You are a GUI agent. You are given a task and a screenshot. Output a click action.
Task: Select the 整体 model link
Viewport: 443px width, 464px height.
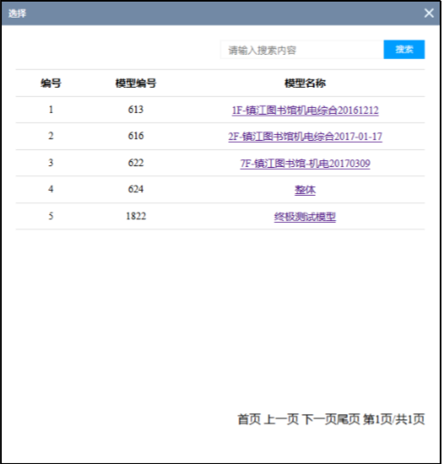click(x=305, y=190)
